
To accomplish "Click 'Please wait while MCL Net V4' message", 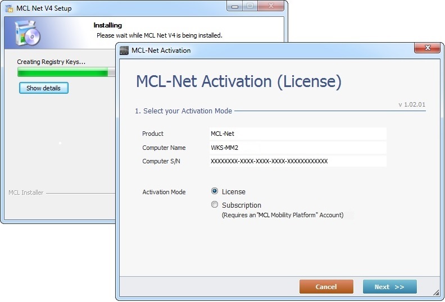I will tap(160, 35).
